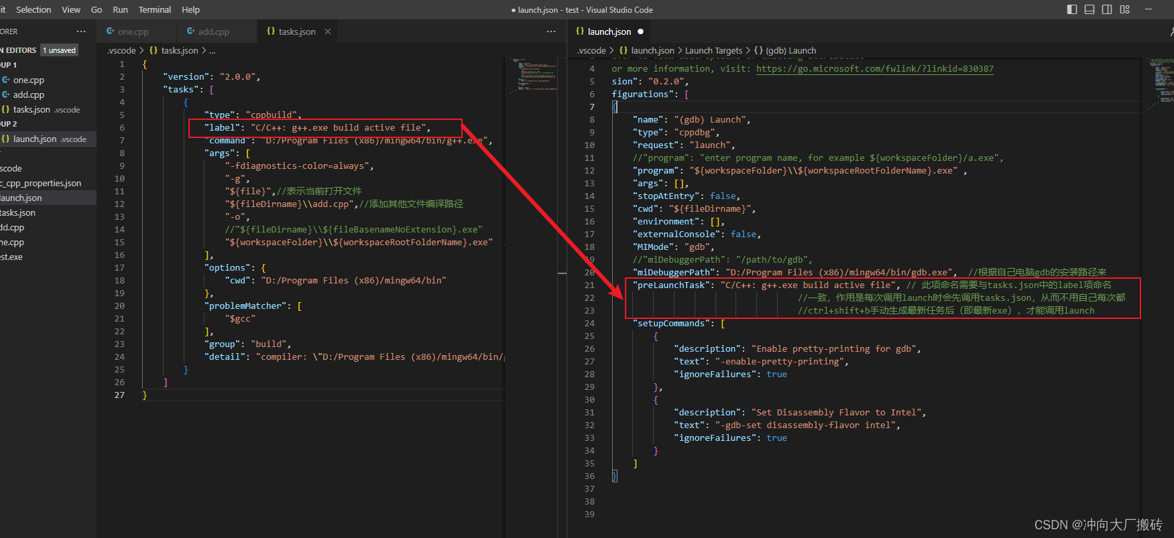Viewport: 1174px width, 538px height.
Task: Open the Help menu
Action: (191, 9)
